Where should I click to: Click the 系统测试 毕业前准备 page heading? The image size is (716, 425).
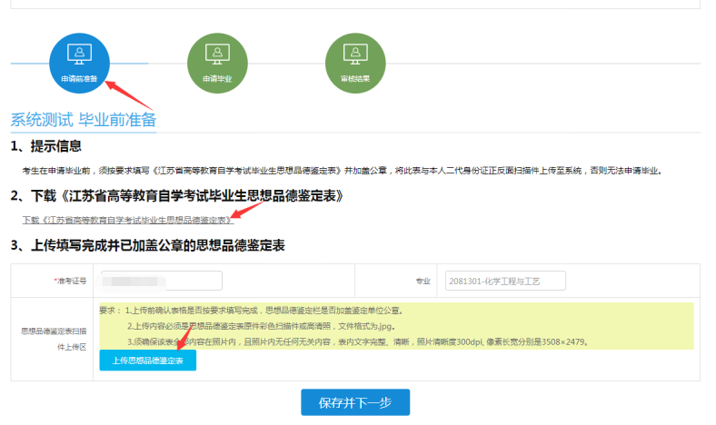point(84,120)
